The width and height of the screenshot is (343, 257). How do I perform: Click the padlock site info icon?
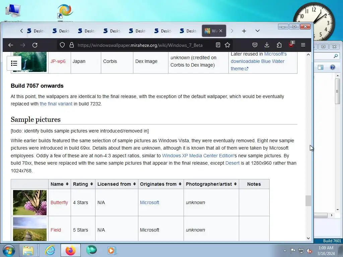pyautogui.click(x=72, y=45)
